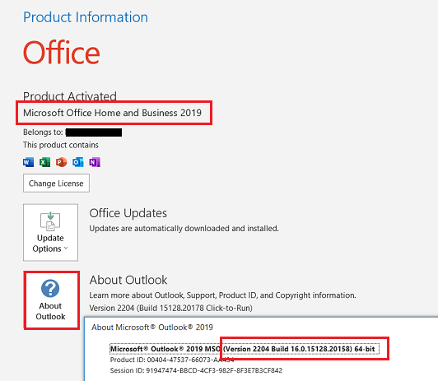The width and height of the screenshot is (438, 381).
Task: Click the Excel app icon
Action: coord(44,162)
